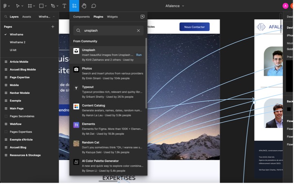Click the Typeout plugin icon
The width and height of the screenshot is (295, 184).
(76, 88)
